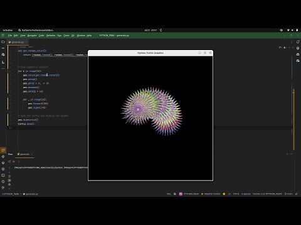Viewport: 301px width, 225px height.
Task: Toggle the read-only lock in status bar
Action: pyautogui.click(x=297, y=194)
